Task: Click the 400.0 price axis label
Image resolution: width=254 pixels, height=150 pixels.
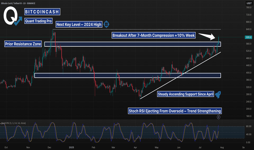Action: pos(249,73)
